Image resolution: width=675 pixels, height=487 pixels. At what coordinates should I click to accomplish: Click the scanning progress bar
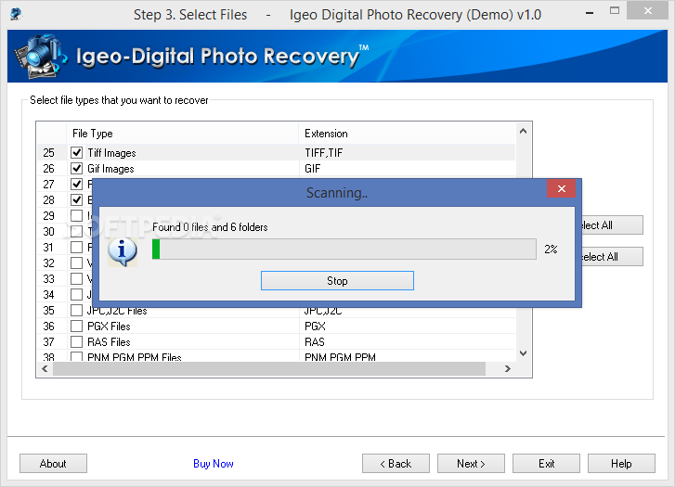coord(344,250)
